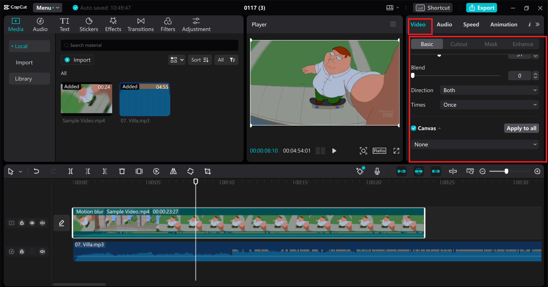Click the Blend value field
Screen dimensions: 548x287
coord(520,76)
